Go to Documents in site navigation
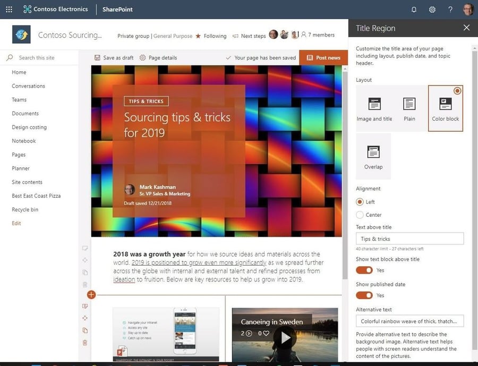This screenshot has width=478, height=366. 25,113
